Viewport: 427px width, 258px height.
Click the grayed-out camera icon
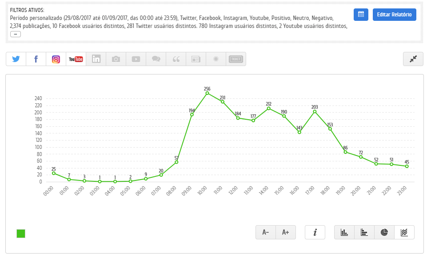(x=116, y=59)
